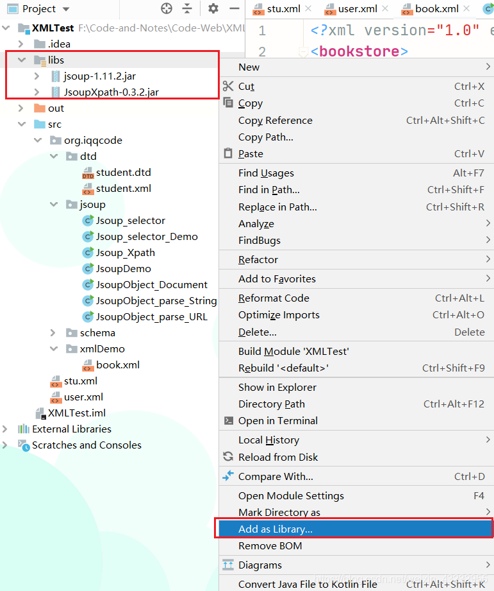Image resolution: width=494 pixels, height=591 pixels.
Task: Click the fold marker beside bookstore tag
Action: pos(302,51)
